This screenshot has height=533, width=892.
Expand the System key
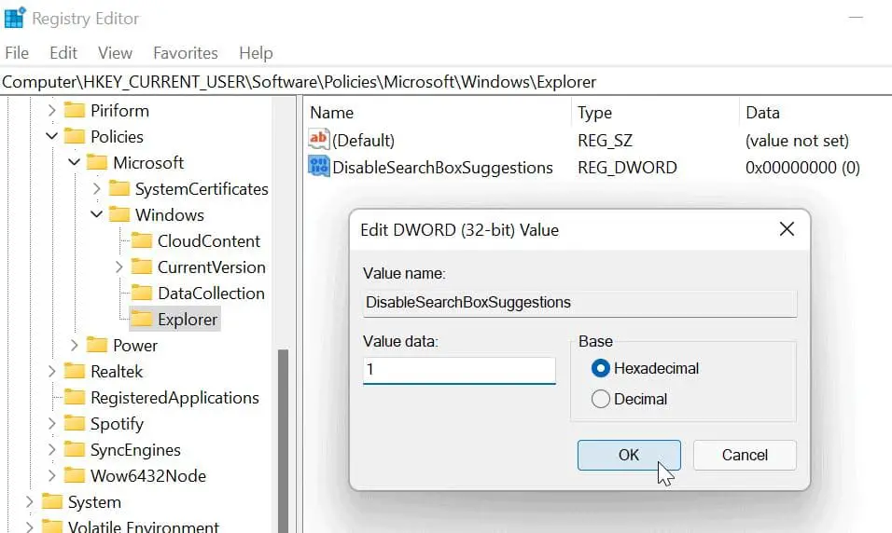pyautogui.click(x=30, y=502)
